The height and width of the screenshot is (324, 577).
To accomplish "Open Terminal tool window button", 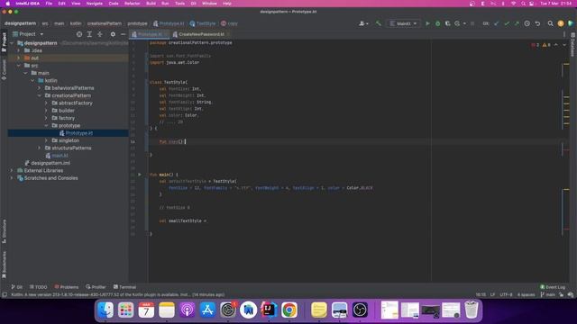I will [124, 287].
